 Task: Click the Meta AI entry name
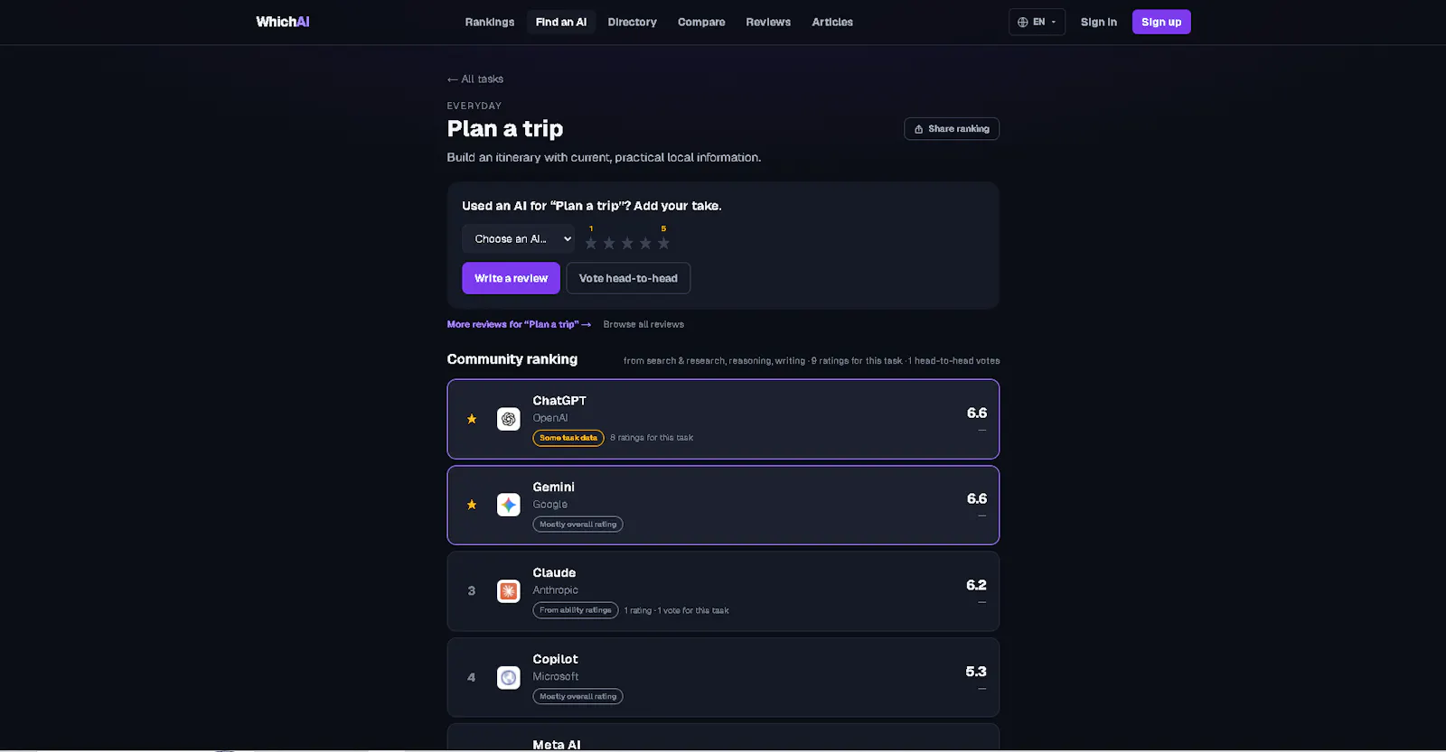557,745
